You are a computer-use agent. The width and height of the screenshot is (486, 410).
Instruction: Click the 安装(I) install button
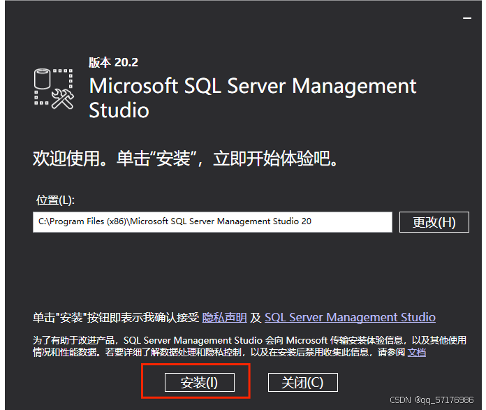[199, 382]
